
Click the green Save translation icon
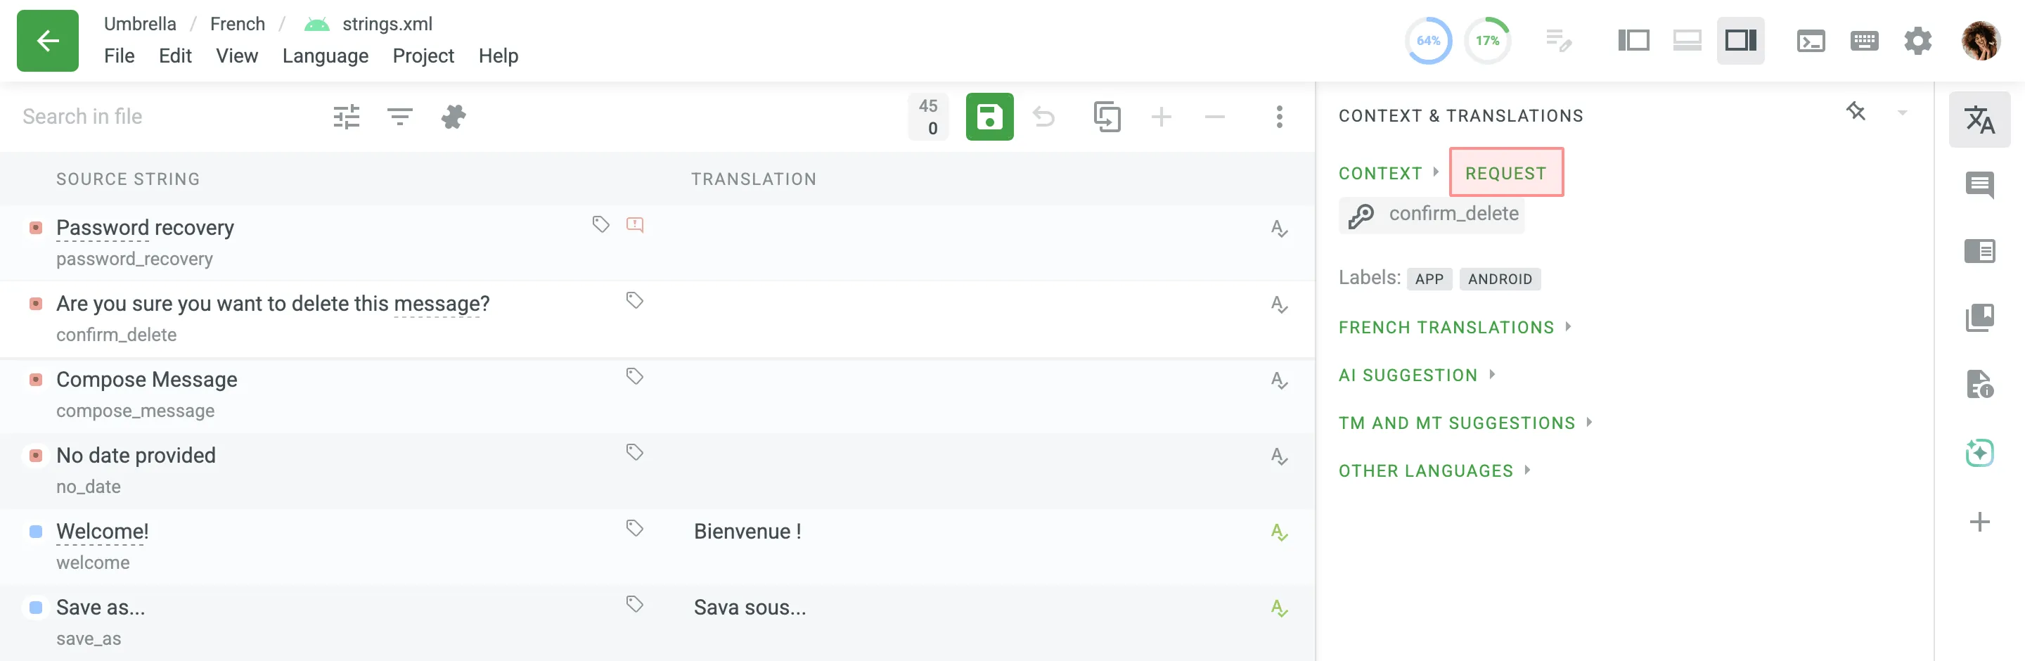click(x=989, y=117)
